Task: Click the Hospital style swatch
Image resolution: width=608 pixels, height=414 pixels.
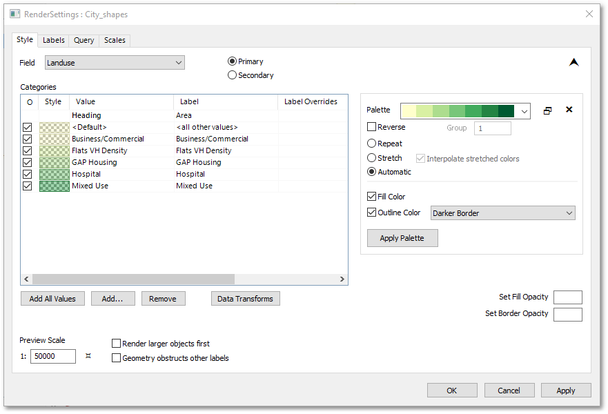Action: 55,174
